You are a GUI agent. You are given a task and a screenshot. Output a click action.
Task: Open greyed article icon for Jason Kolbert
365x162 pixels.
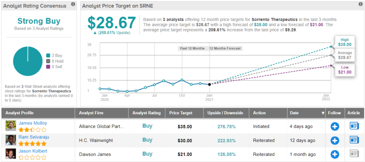pos(354,154)
